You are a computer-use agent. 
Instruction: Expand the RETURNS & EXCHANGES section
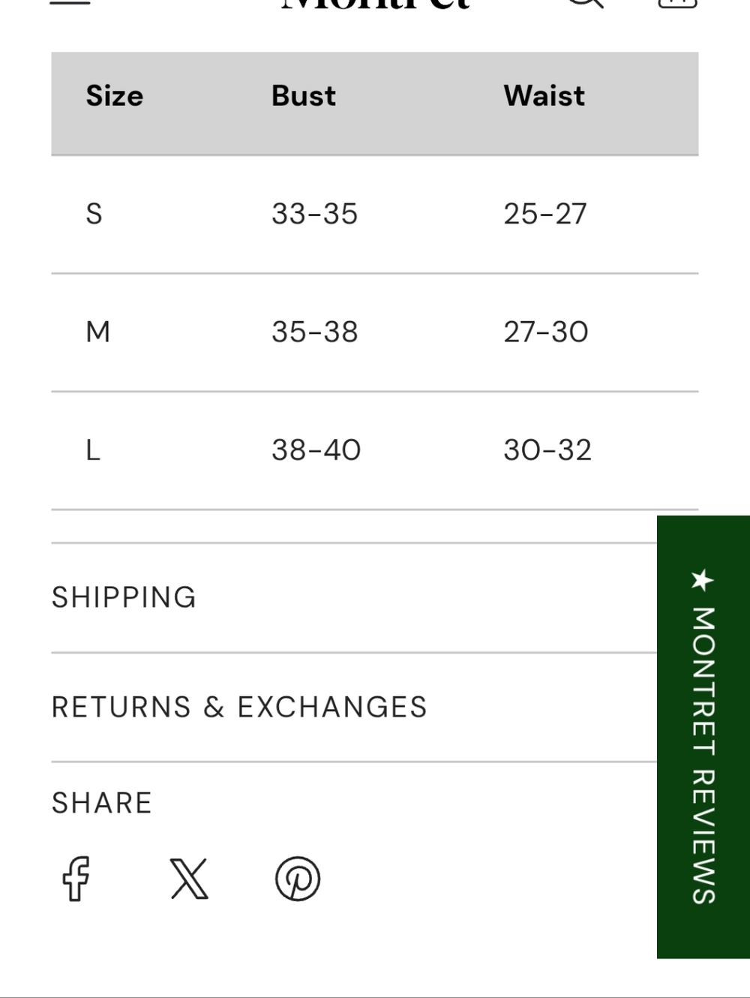tap(354, 707)
